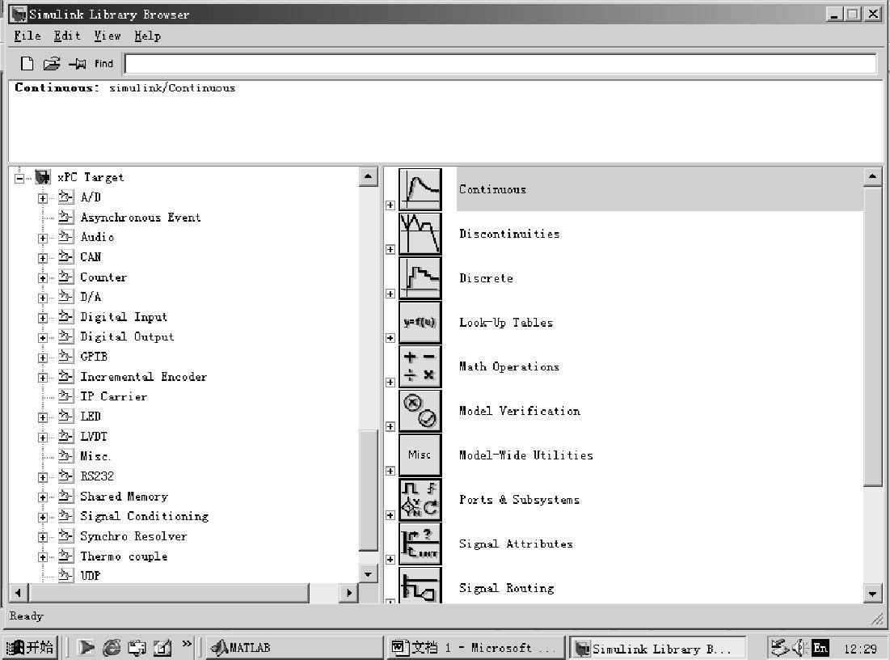Click the En language indicator in tray
Screen dimensions: 890x660
click(820, 648)
